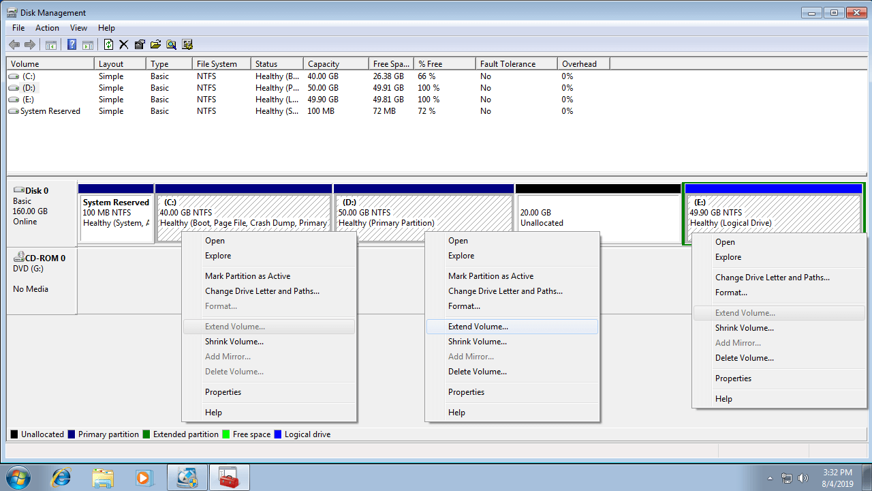Select the System Reserved partition block on Disk 0
The height and width of the screenshot is (491, 872).
pyautogui.click(x=116, y=218)
